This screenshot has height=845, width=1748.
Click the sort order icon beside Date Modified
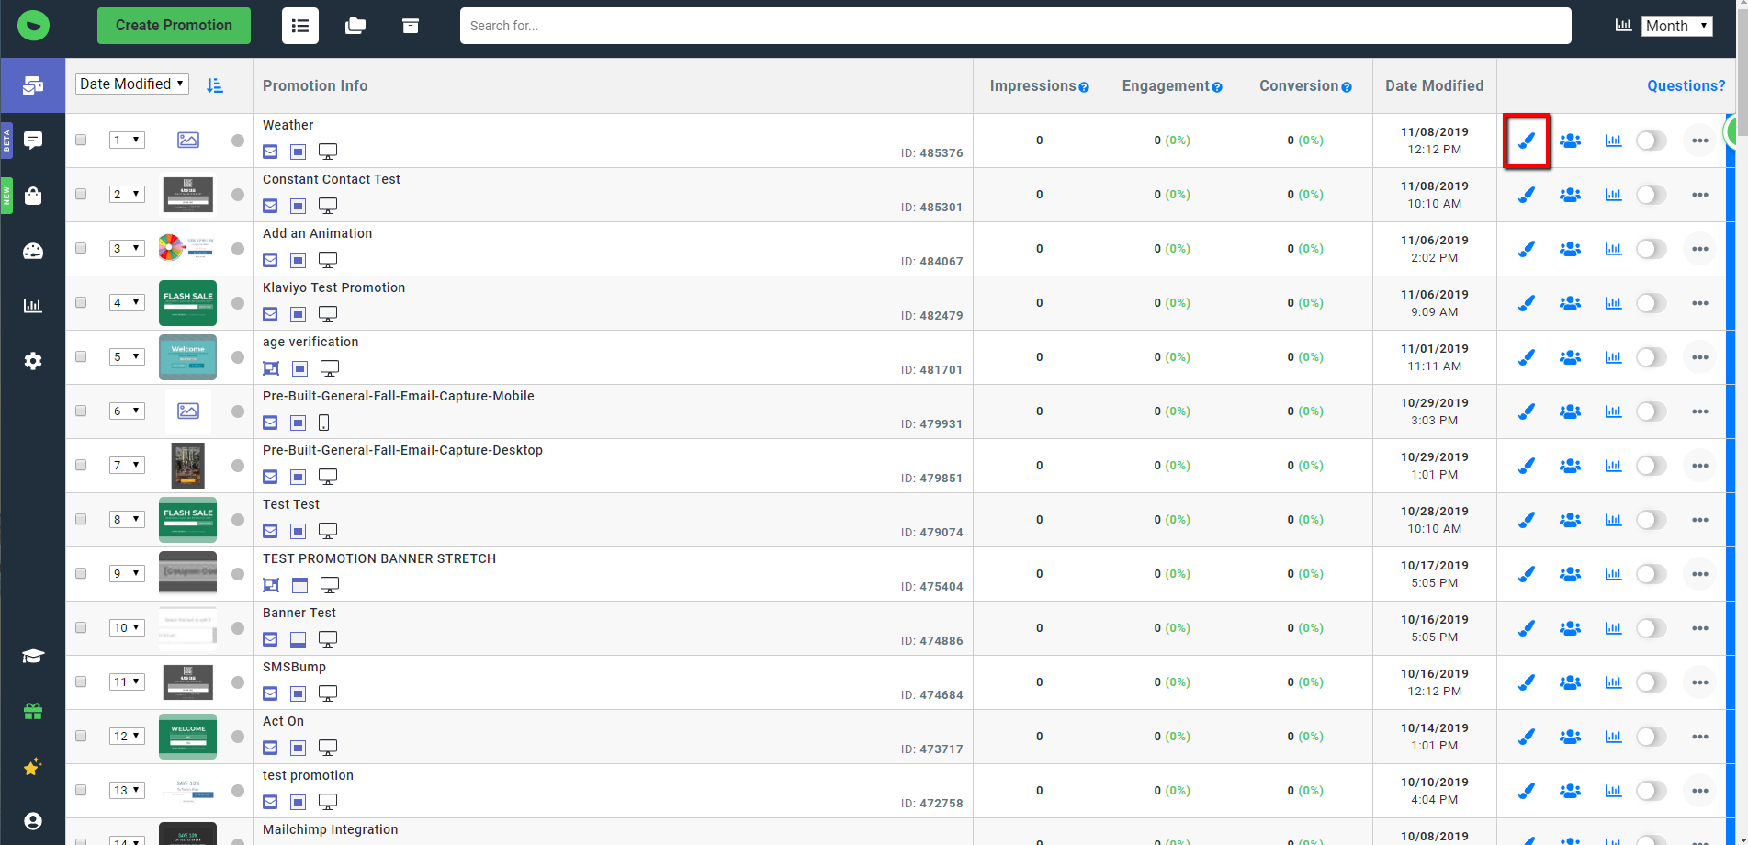coord(215,85)
